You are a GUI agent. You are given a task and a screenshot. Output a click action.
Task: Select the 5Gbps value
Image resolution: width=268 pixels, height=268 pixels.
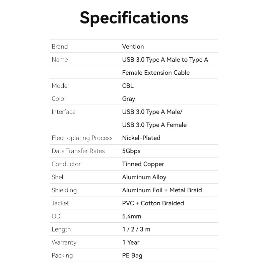tap(131, 151)
